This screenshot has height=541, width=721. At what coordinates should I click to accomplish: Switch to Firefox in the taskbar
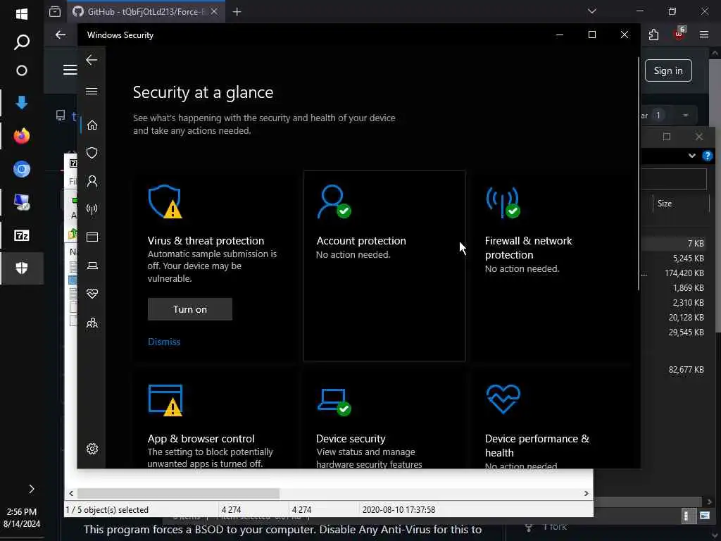pyautogui.click(x=22, y=136)
